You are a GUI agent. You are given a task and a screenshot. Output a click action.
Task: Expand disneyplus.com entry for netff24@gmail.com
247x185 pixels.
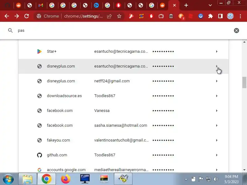click(217, 81)
